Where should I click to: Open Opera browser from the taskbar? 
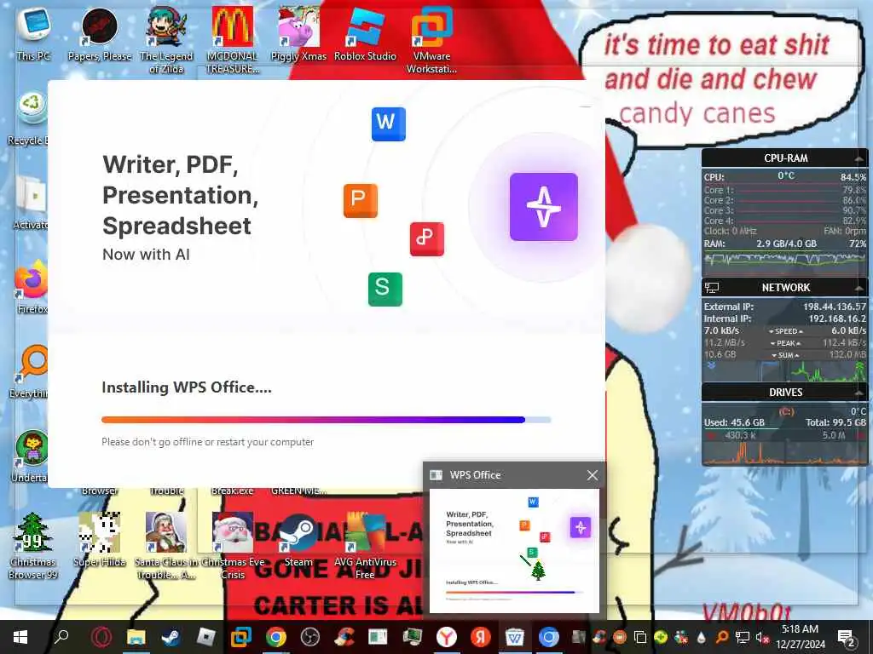pos(101,637)
